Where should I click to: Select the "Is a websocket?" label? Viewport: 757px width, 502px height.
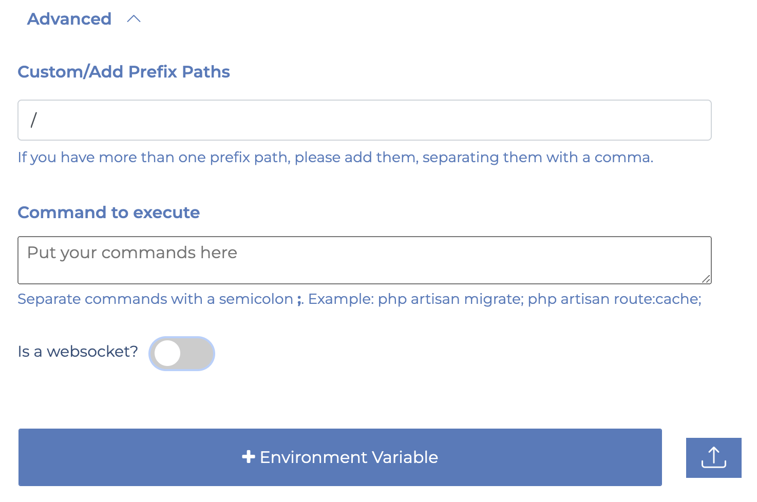pos(78,352)
